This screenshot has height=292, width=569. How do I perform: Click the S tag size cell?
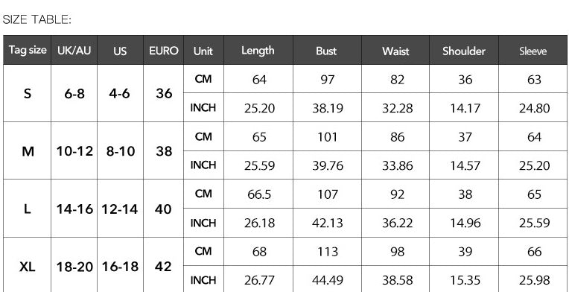coord(28,93)
